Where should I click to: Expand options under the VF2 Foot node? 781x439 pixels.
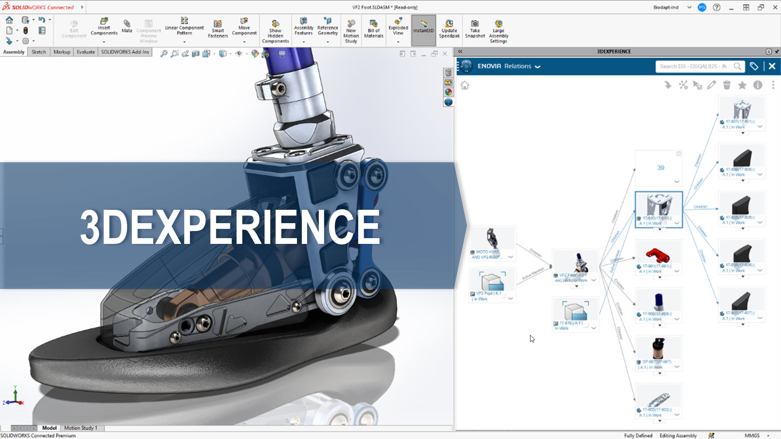coord(593,280)
